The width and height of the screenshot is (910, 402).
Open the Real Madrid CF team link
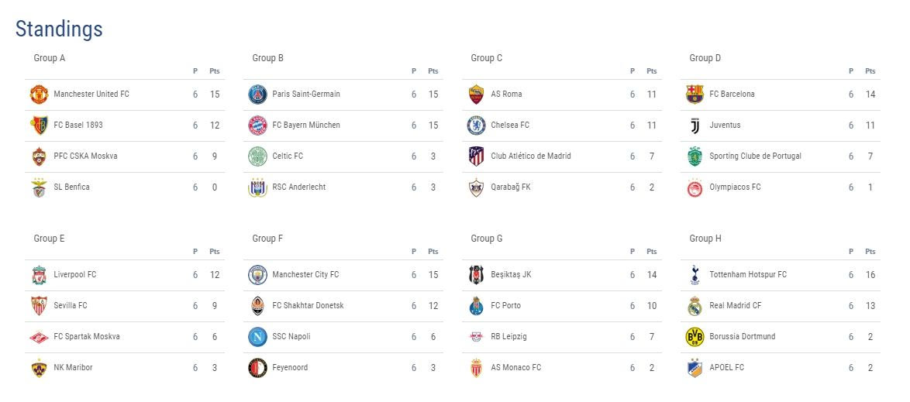click(x=735, y=306)
